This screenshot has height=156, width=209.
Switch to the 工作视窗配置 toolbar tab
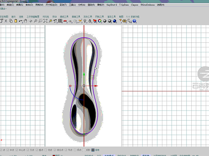[33, 17]
